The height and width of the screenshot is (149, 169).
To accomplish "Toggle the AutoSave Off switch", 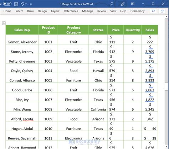I will point(7,4).
